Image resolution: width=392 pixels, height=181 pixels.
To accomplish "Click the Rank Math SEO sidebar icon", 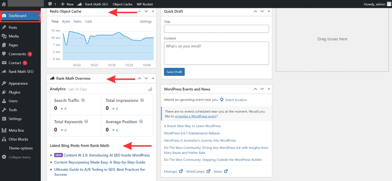I will tap(4, 72).
